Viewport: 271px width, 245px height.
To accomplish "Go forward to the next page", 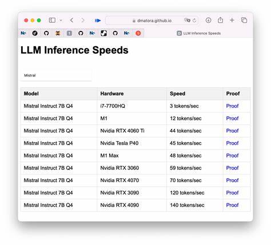I will tap(83, 20).
